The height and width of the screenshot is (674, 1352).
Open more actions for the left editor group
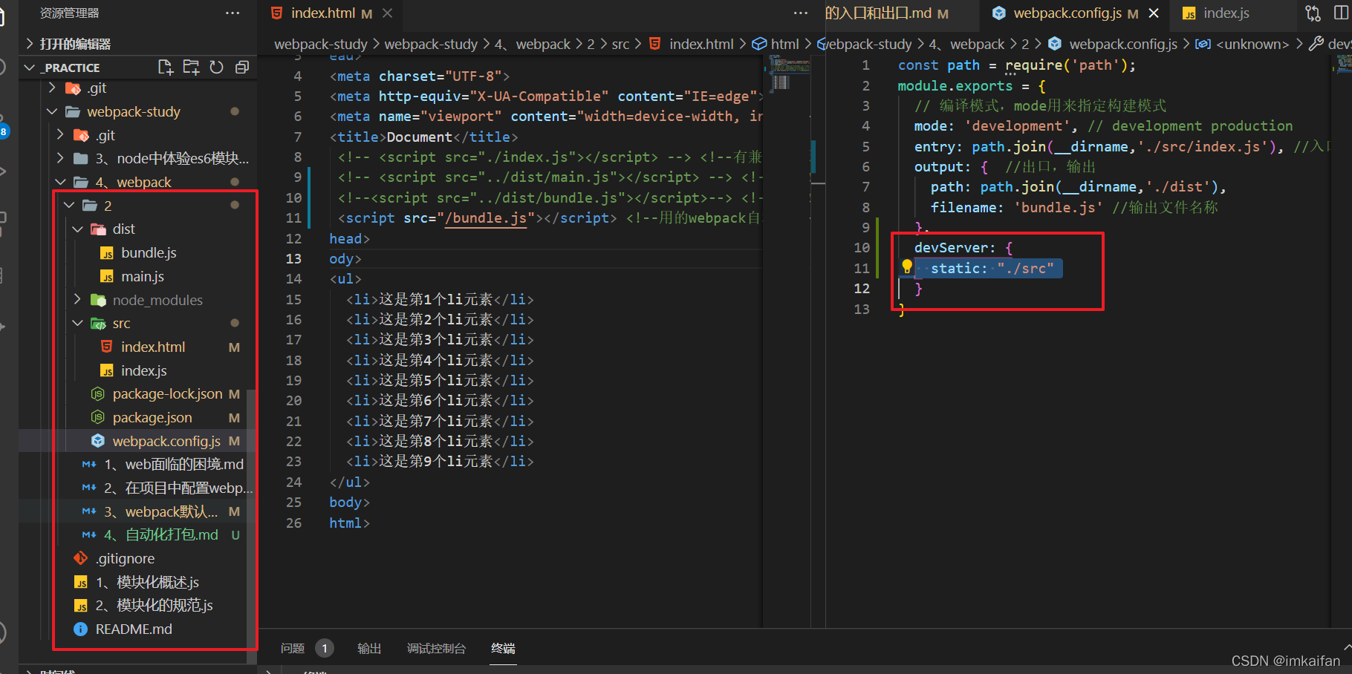tap(800, 13)
